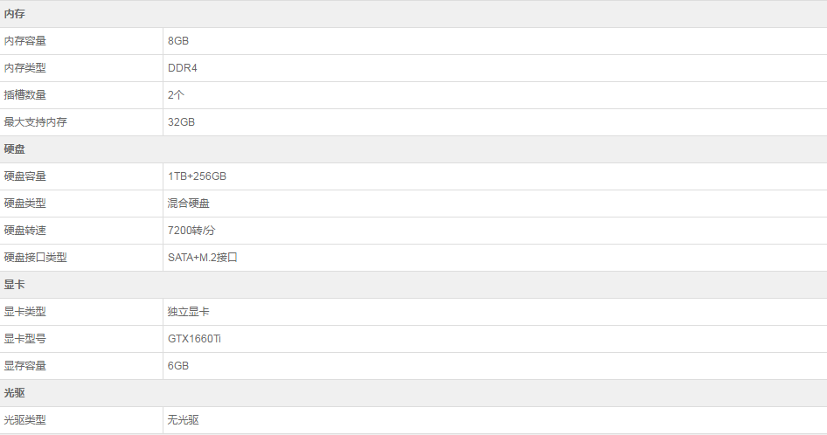Click the 内存 section header

point(14,14)
